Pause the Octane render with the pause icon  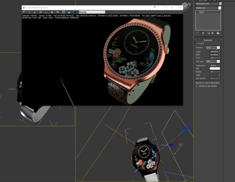[x=40, y=12]
